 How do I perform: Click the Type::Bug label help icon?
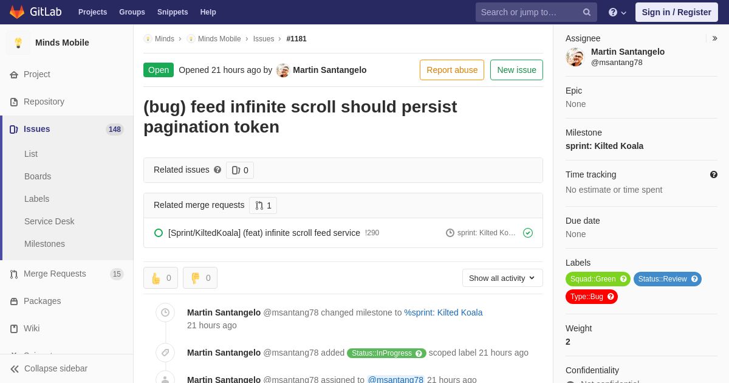[611, 297]
